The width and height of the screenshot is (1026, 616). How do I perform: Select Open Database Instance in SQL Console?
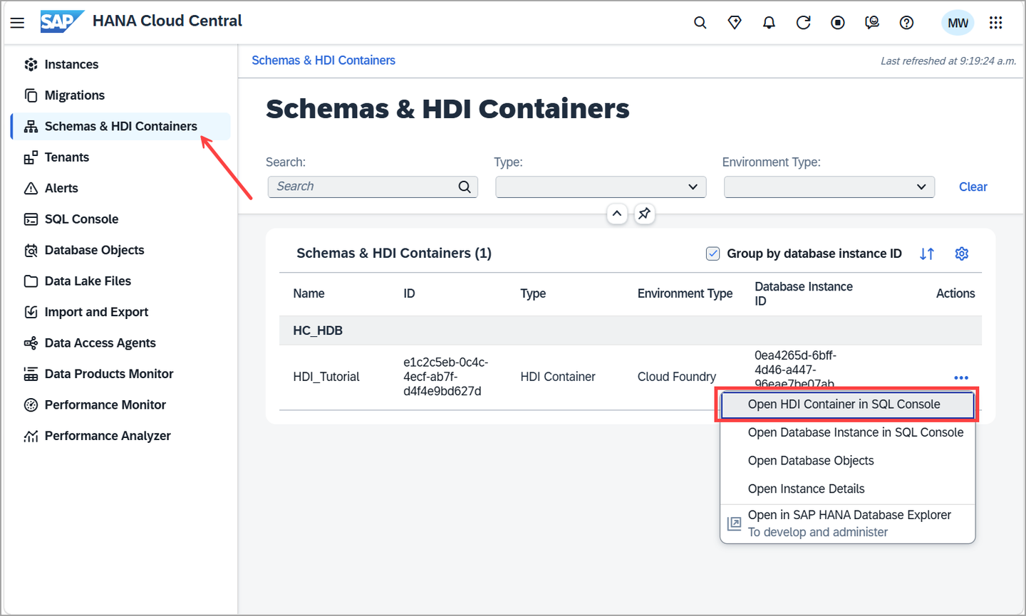click(x=847, y=432)
